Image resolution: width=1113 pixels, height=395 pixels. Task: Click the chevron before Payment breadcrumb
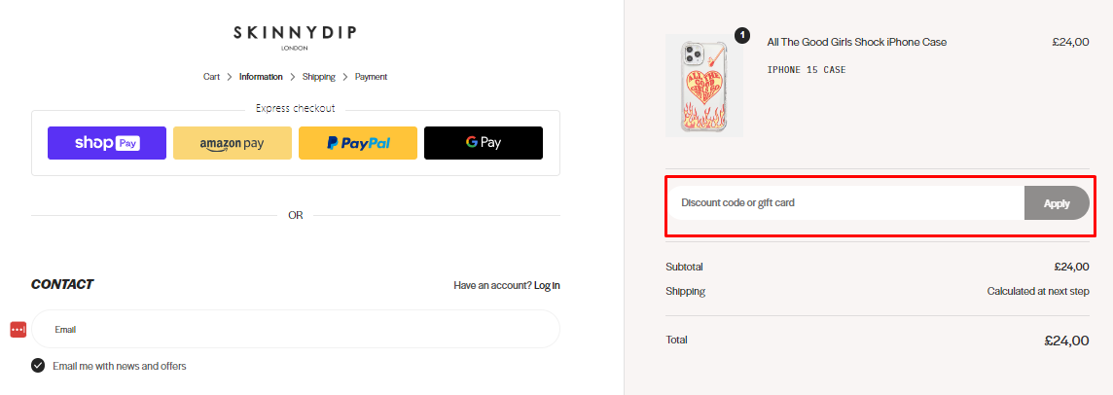click(345, 77)
